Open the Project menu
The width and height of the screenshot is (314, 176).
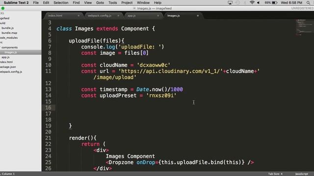pos(127,2)
